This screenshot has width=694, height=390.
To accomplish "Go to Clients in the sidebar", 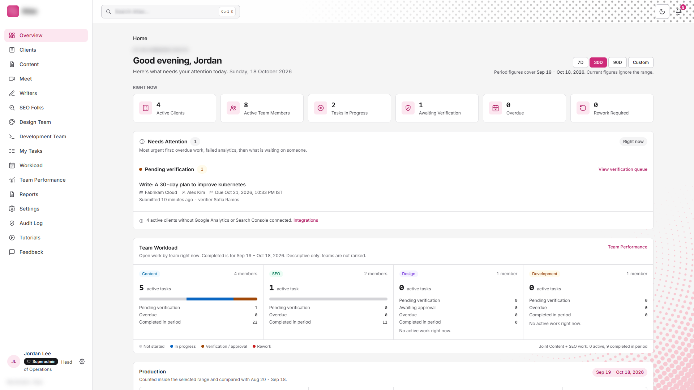I will (46, 50).
